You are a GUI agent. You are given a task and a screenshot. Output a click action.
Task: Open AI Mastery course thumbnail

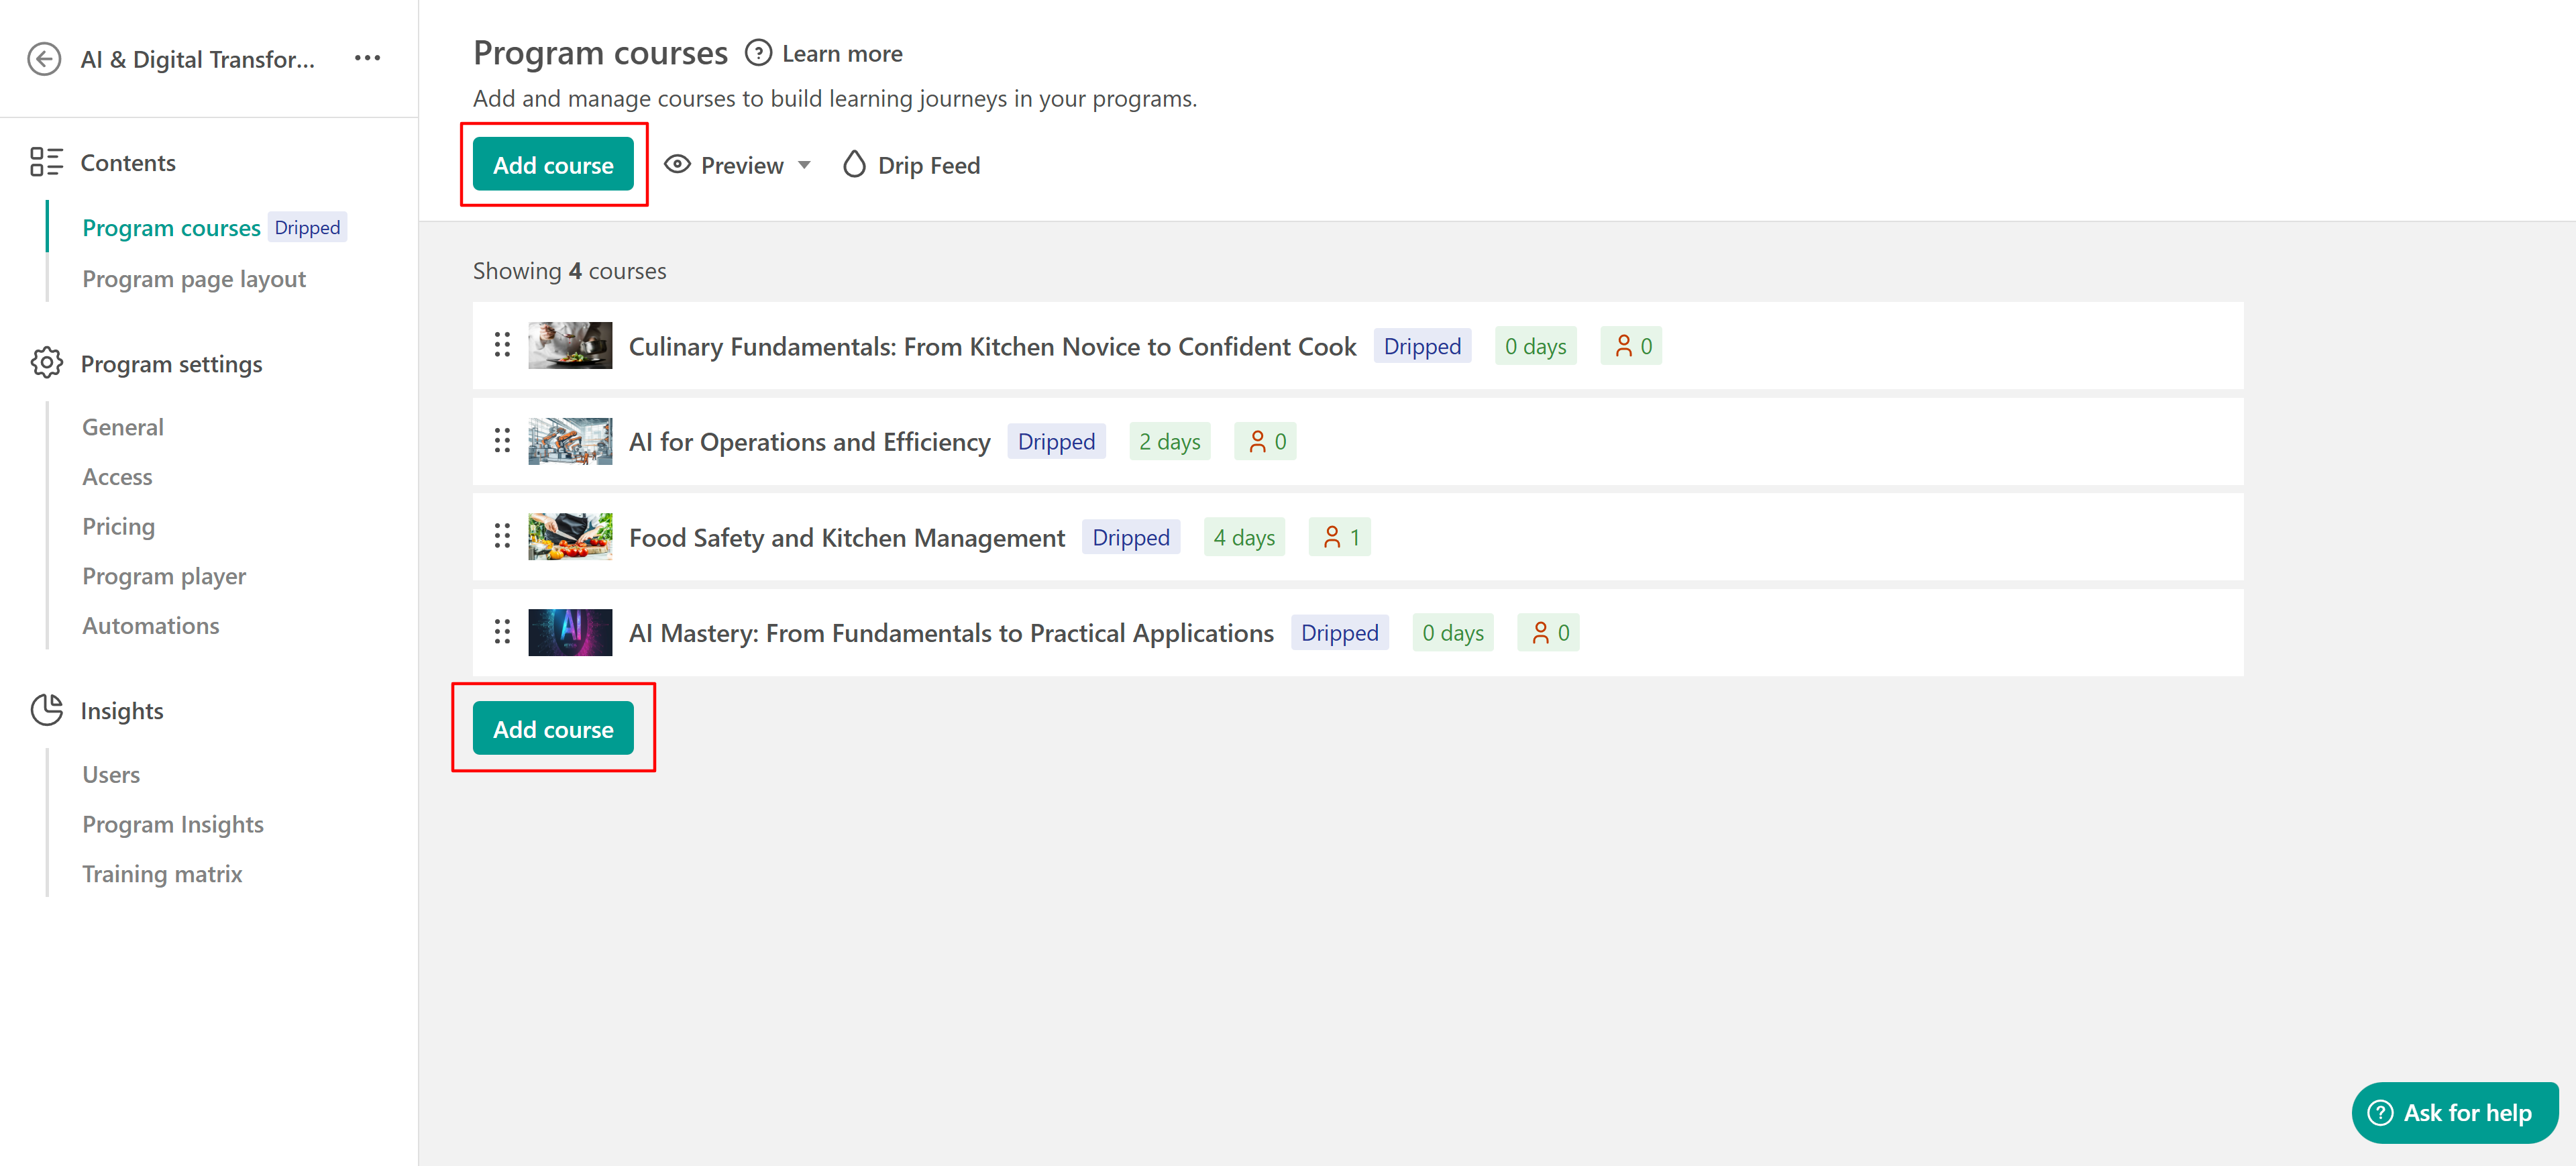pyautogui.click(x=570, y=633)
